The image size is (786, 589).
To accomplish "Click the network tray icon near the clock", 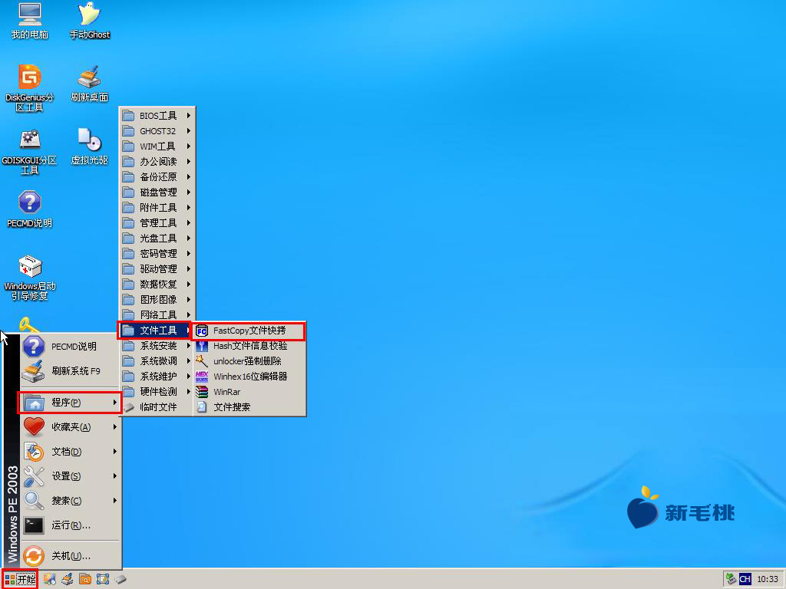I will (x=732, y=580).
